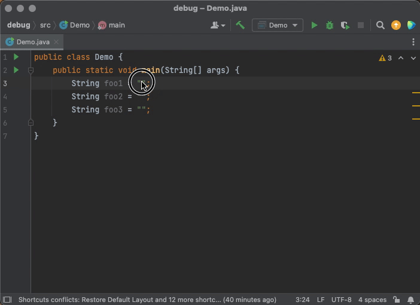Select the Demo.java editor tab
Image resolution: width=420 pixels, height=305 pixels.
33,42
